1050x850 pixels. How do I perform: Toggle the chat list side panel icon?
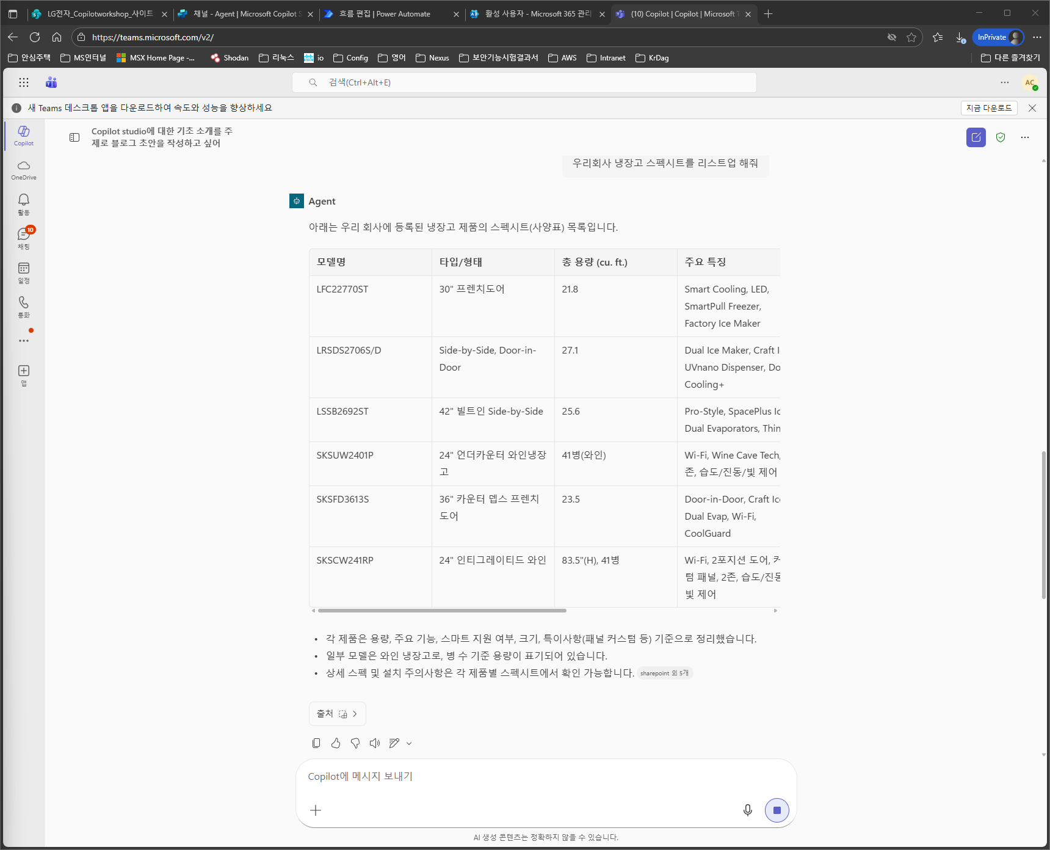pyautogui.click(x=74, y=137)
